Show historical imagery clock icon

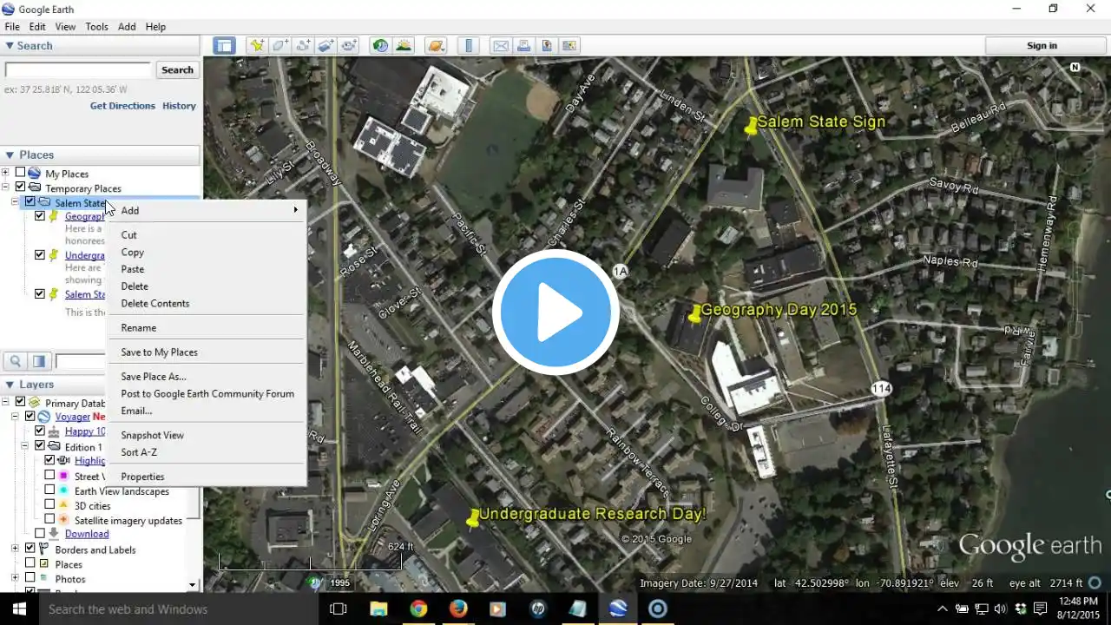(380, 46)
